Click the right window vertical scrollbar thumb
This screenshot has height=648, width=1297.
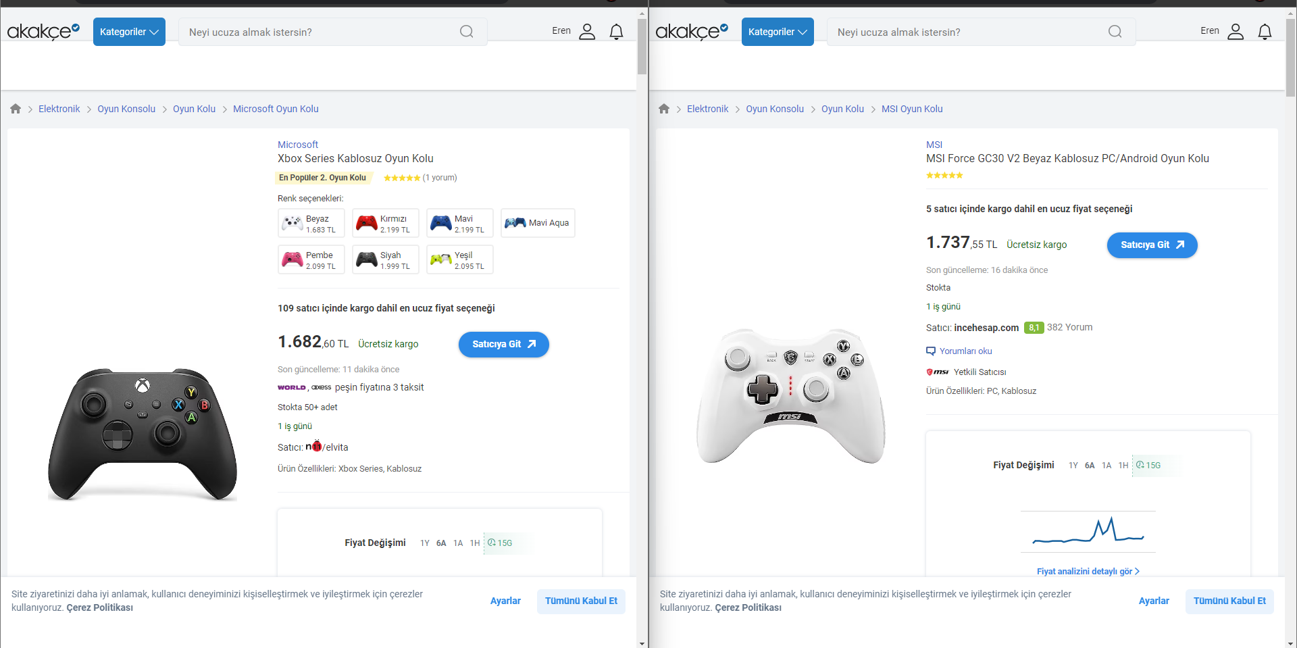click(x=1290, y=57)
